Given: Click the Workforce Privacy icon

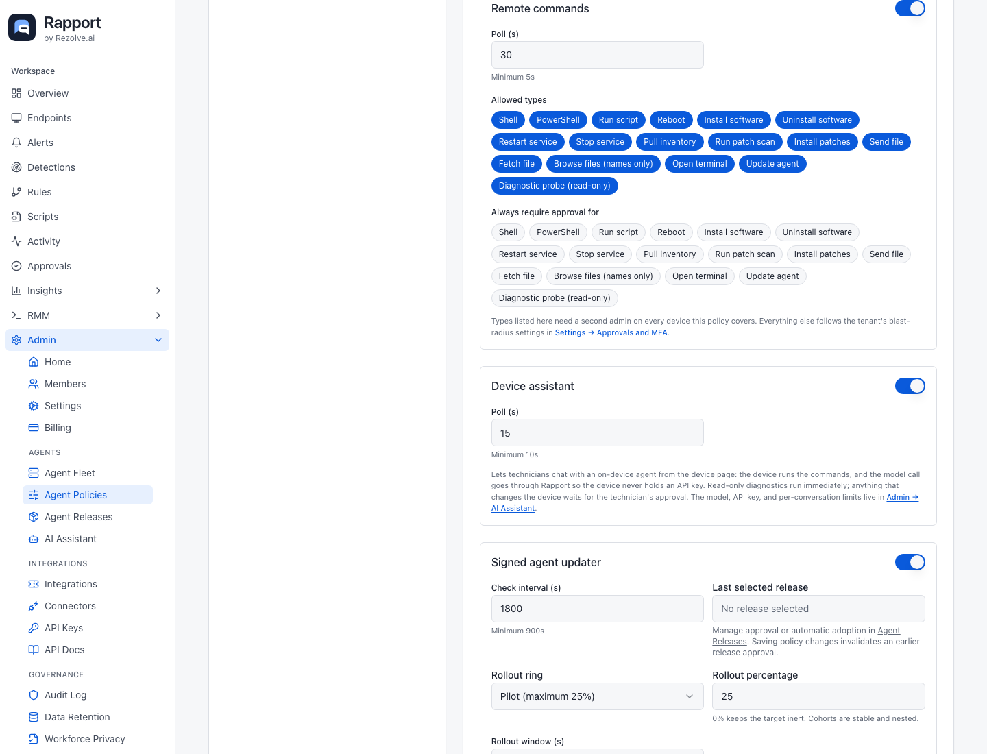Looking at the screenshot, I should click(34, 739).
